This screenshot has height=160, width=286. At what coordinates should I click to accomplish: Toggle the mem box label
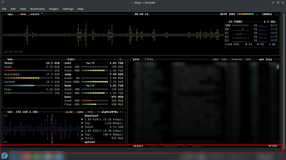(9, 59)
